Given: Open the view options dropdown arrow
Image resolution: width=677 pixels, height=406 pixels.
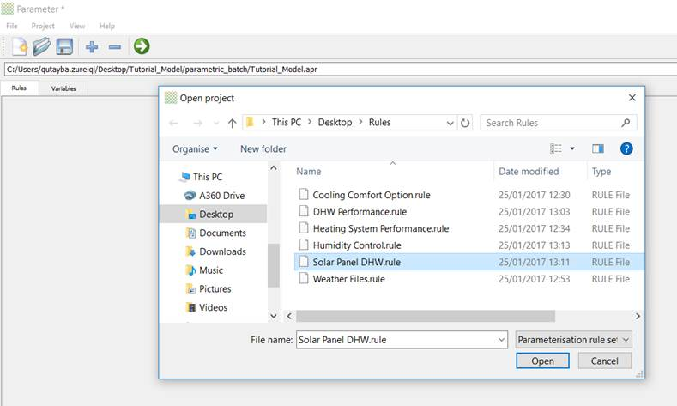Looking at the screenshot, I should coord(572,148).
